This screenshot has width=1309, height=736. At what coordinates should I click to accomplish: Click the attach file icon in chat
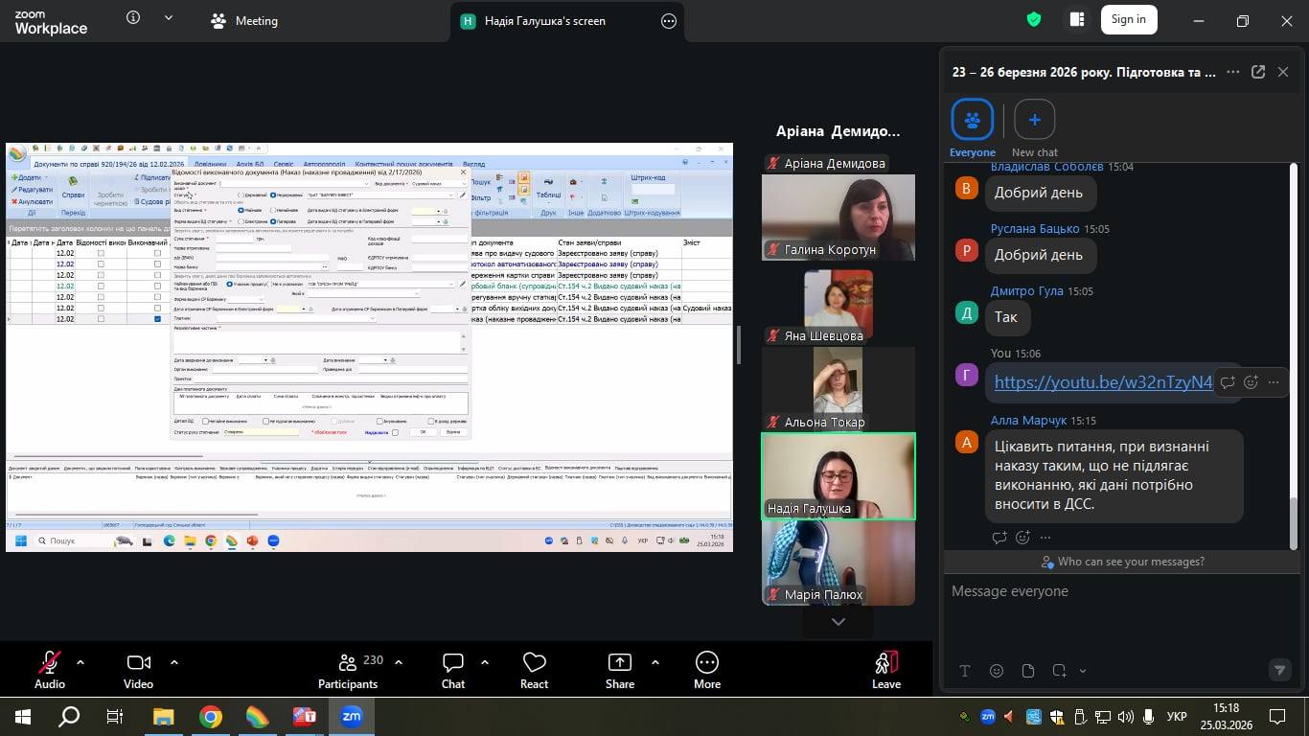[1028, 671]
